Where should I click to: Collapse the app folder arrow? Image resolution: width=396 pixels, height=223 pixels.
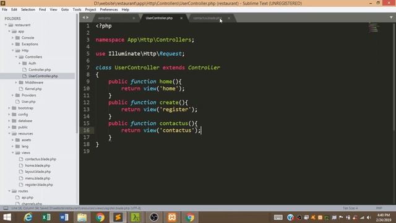click(x=9, y=32)
